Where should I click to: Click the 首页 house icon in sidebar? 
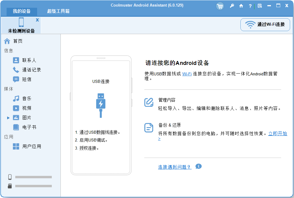coord(7,41)
